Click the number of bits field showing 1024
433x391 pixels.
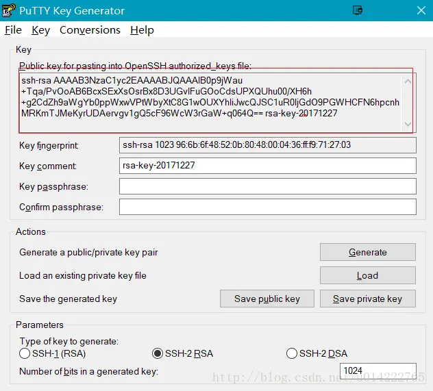[x=378, y=370]
